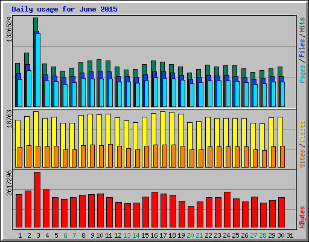Click the 2617296 axis value label
Viewport: 309px width, 242px height.
pyautogui.click(x=9, y=183)
